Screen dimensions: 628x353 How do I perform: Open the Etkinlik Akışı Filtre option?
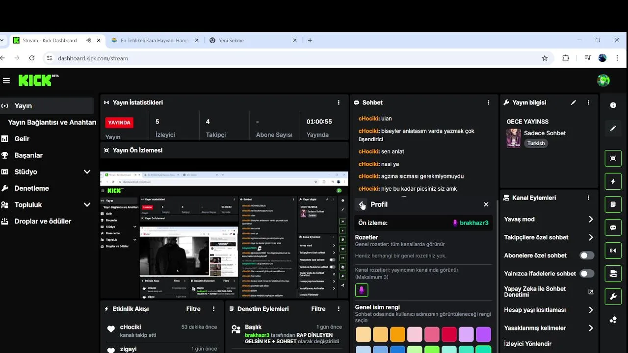pos(193,309)
